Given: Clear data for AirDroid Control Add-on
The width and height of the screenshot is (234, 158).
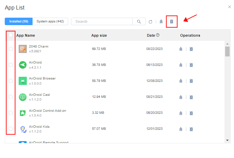Looking at the screenshot, I should [181, 113].
